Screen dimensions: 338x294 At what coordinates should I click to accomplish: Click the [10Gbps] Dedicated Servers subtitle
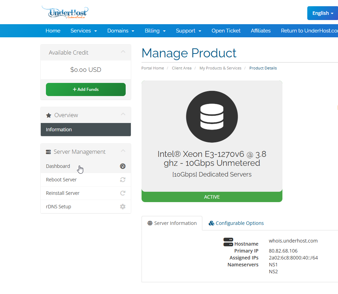point(212,174)
